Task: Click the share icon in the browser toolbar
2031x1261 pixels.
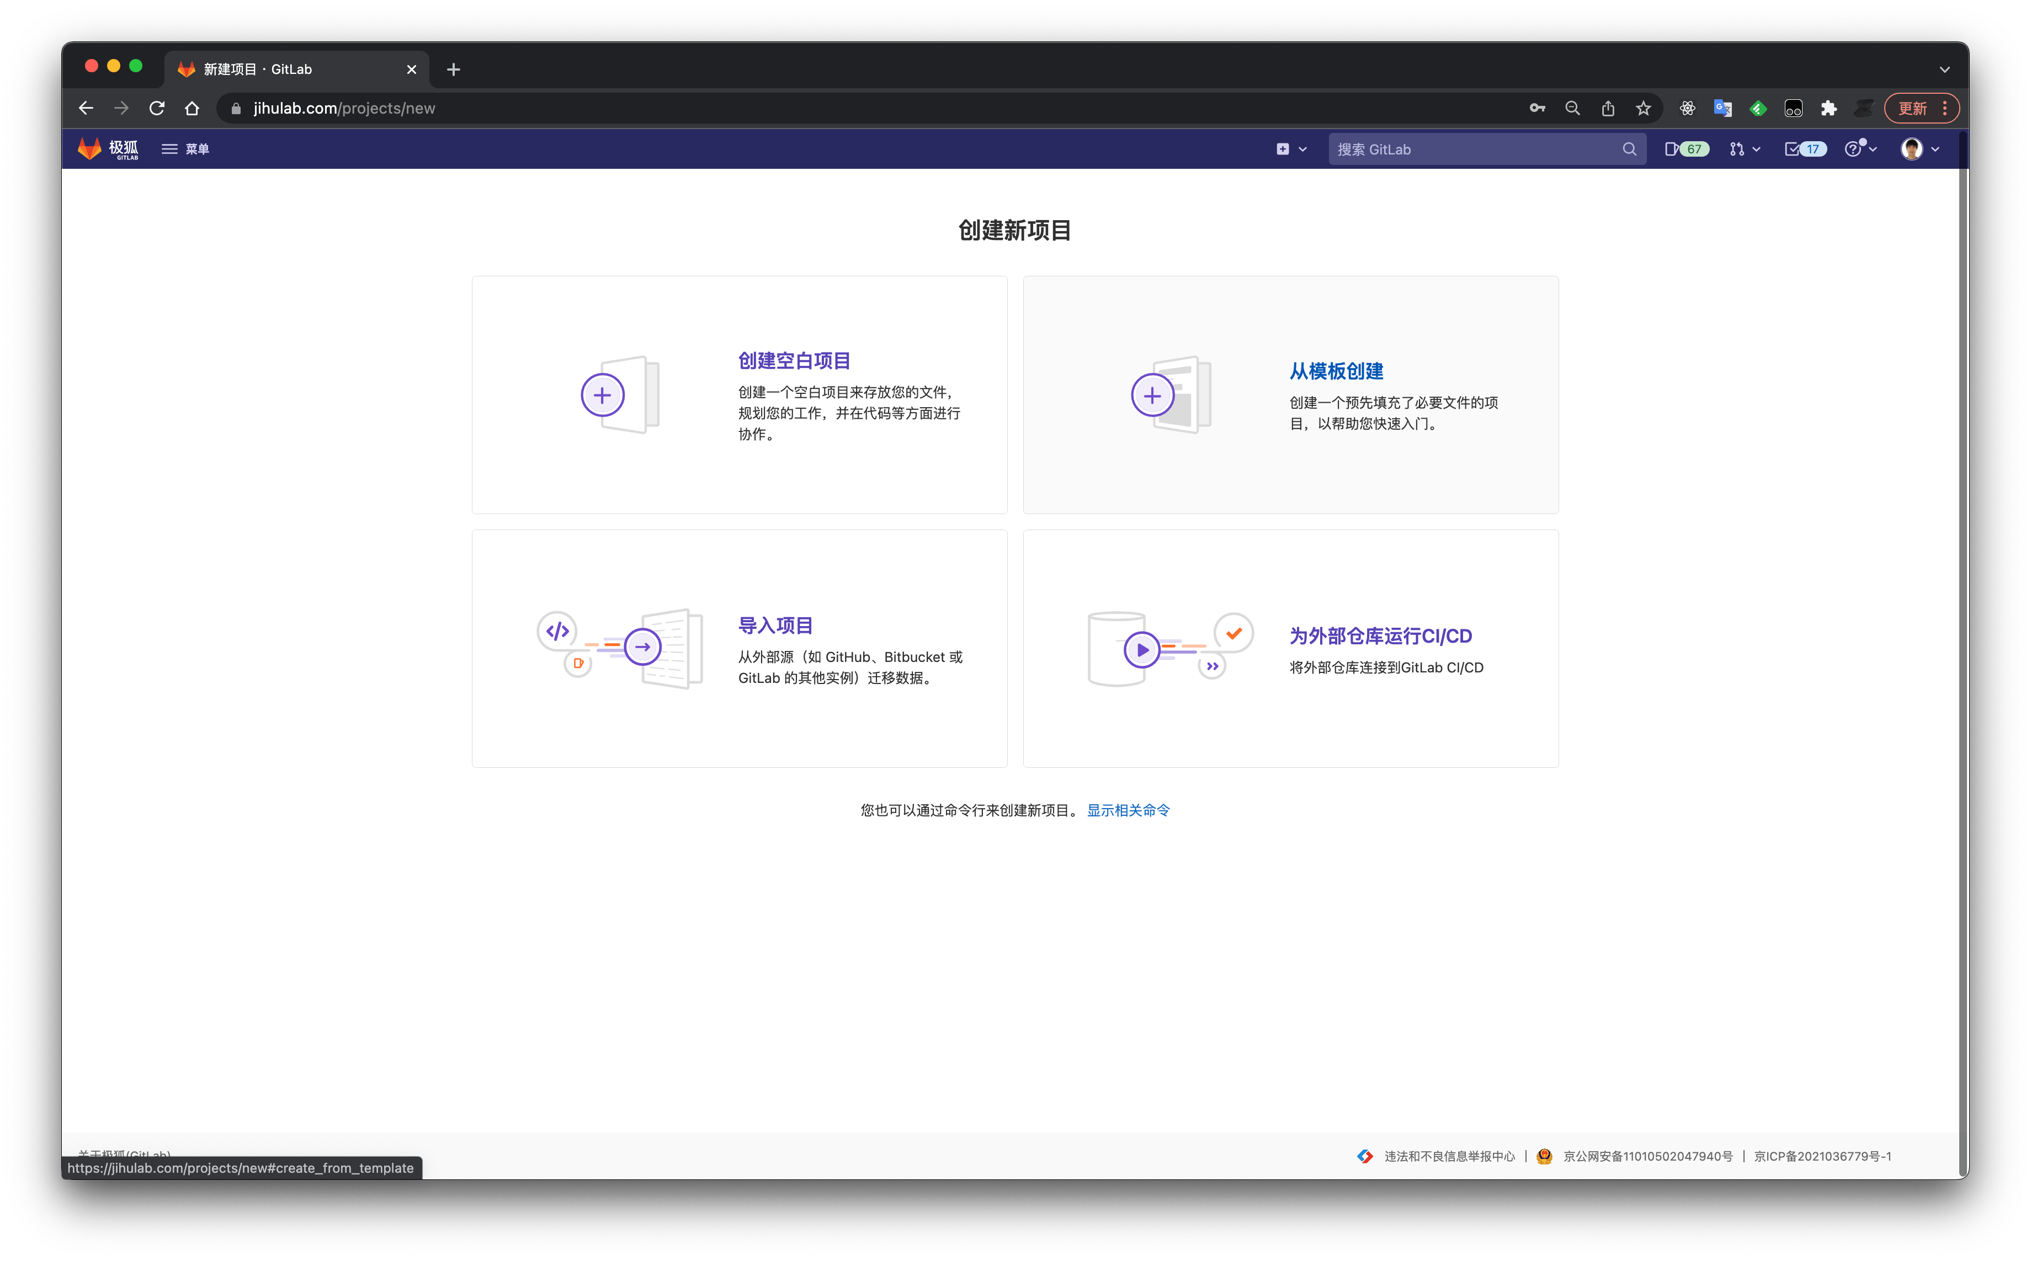Action: [1608, 108]
